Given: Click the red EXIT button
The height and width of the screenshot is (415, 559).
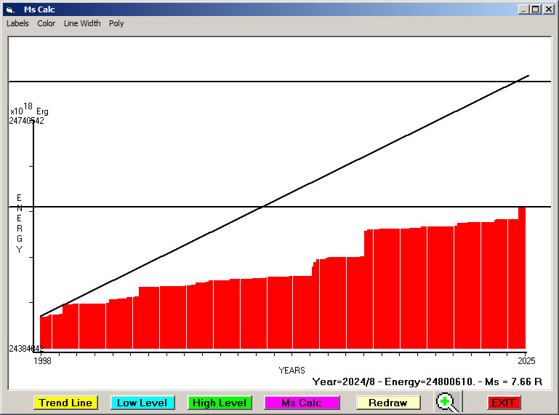Looking at the screenshot, I should click(x=503, y=403).
